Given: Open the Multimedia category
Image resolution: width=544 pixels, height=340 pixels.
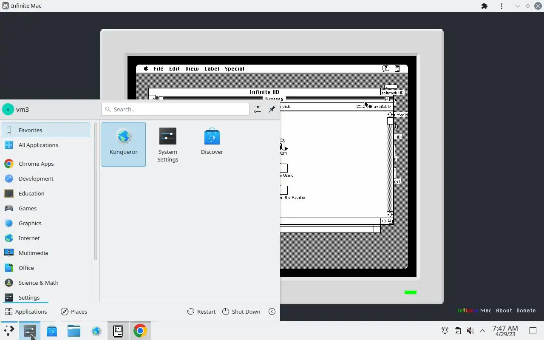Looking at the screenshot, I should (x=46, y=253).
